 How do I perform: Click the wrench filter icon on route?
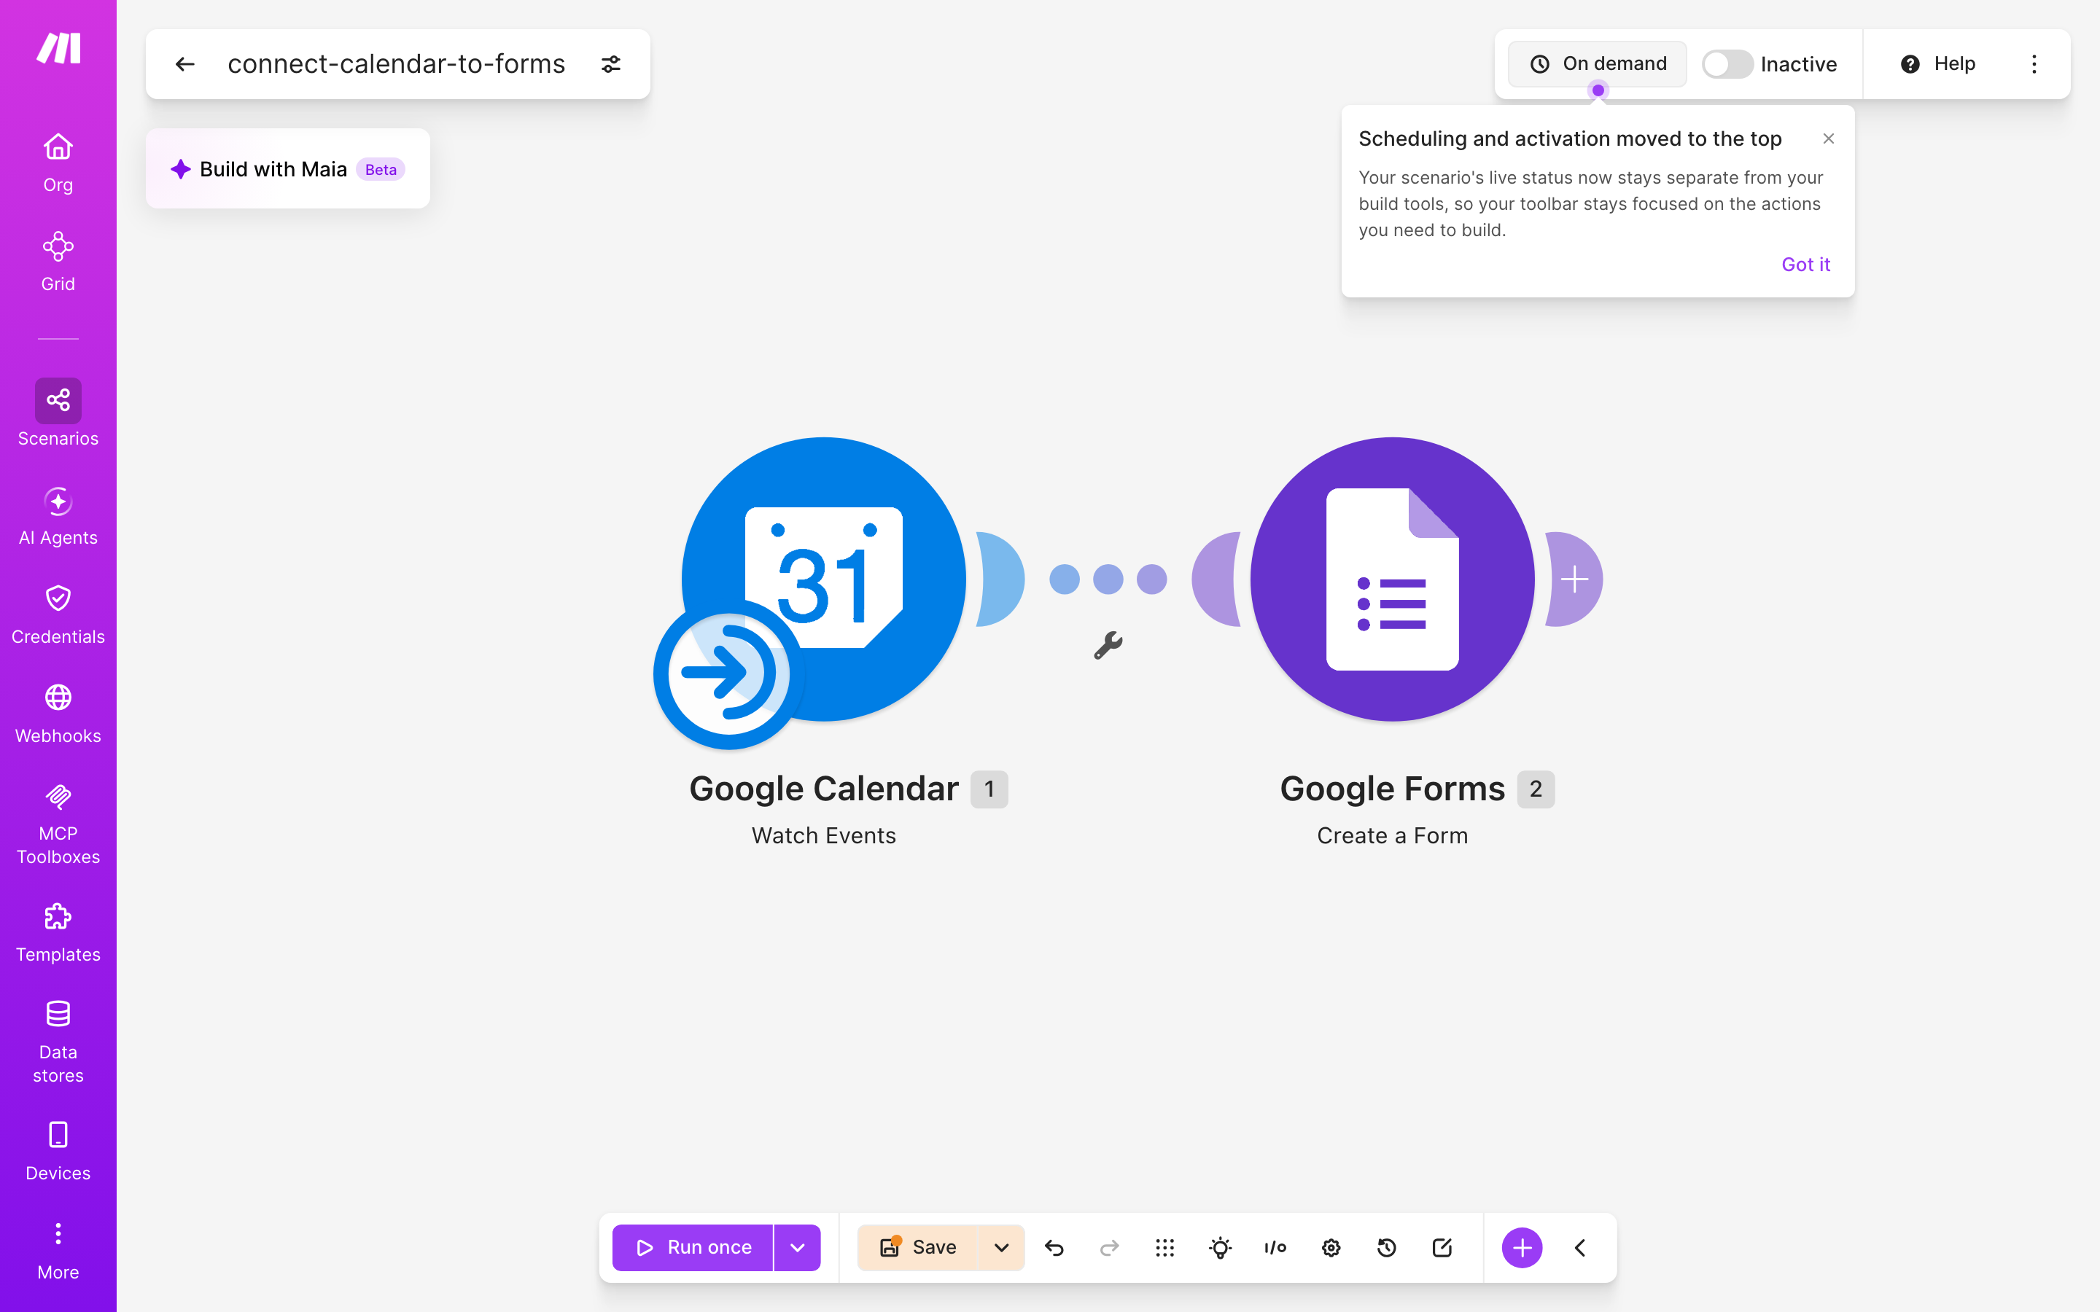coord(1108,646)
